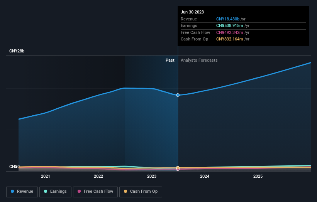Click the CN¥538.915m earnings value
Image resolution: width=317 pixels, height=202 pixels.
coord(230,25)
